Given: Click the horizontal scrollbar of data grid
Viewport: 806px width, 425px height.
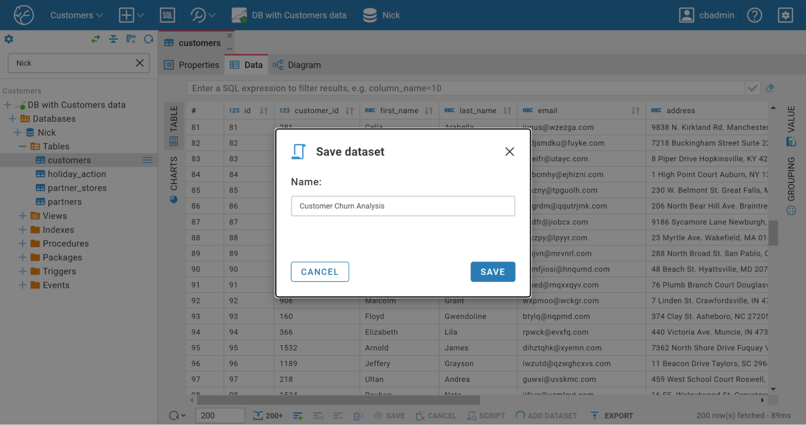Looking at the screenshot, I should point(338,400).
